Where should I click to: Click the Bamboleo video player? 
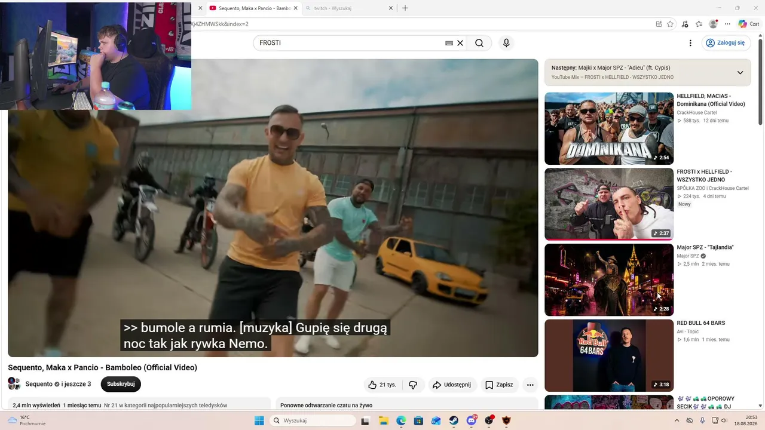(x=273, y=208)
